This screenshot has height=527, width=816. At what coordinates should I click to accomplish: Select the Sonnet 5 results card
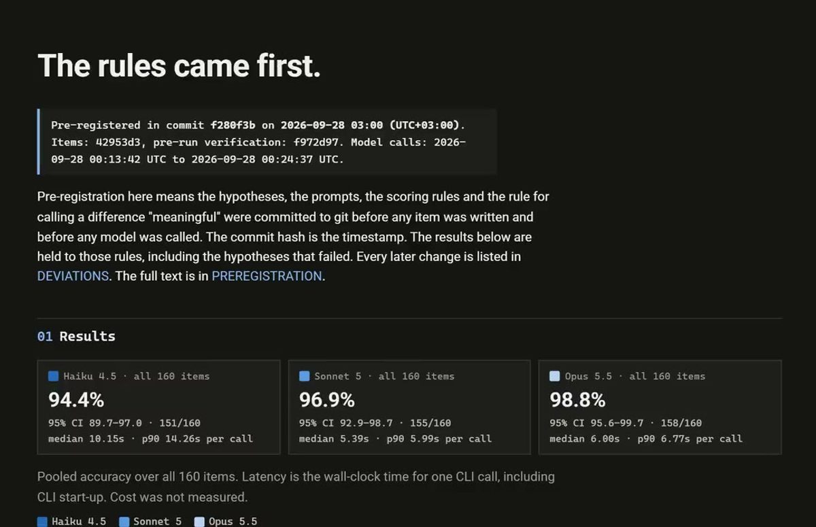pos(409,407)
